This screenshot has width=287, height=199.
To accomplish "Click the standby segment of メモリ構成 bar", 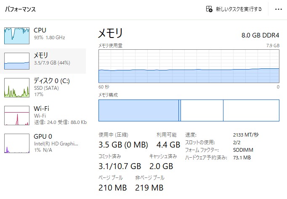I will (202, 110).
